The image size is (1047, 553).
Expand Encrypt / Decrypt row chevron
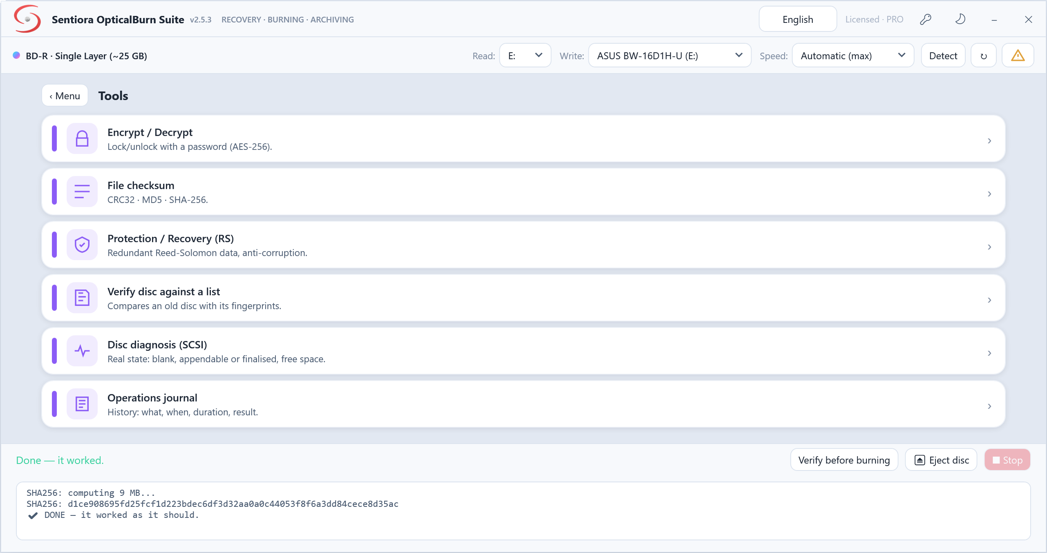pyautogui.click(x=989, y=140)
